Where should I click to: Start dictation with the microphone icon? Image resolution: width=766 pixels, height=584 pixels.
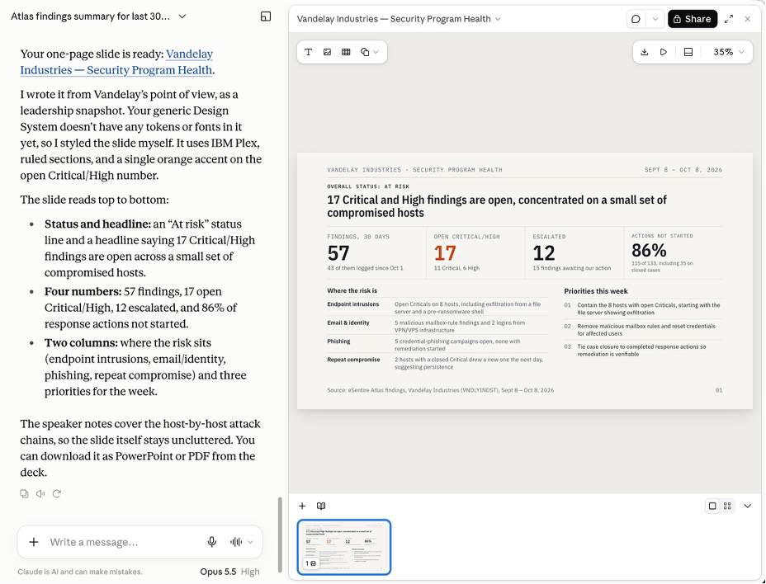(x=211, y=542)
